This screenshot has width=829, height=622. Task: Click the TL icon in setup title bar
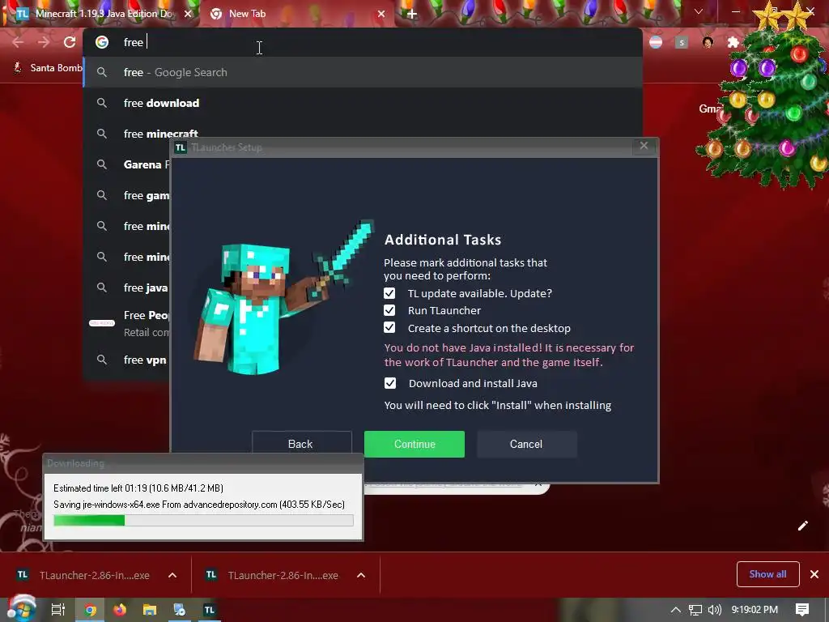point(181,147)
